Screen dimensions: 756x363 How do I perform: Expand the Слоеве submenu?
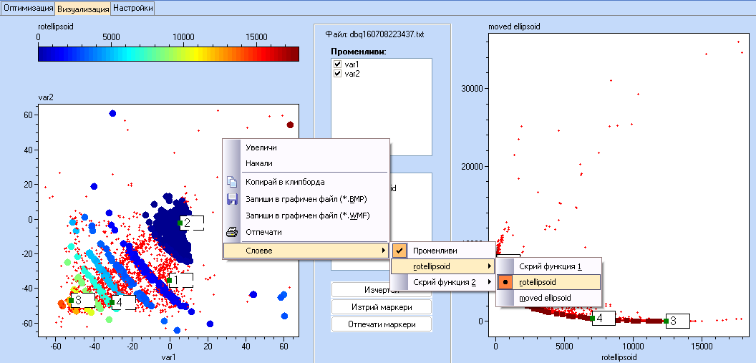(x=306, y=251)
